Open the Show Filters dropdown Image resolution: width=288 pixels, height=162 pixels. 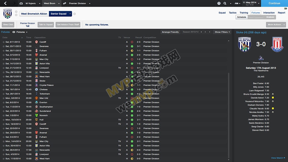pos(222,32)
